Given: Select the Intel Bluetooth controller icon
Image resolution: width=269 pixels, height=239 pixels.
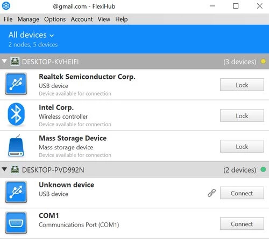Looking at the screenshot, I should pyautogui.click(x=16, y=114).
